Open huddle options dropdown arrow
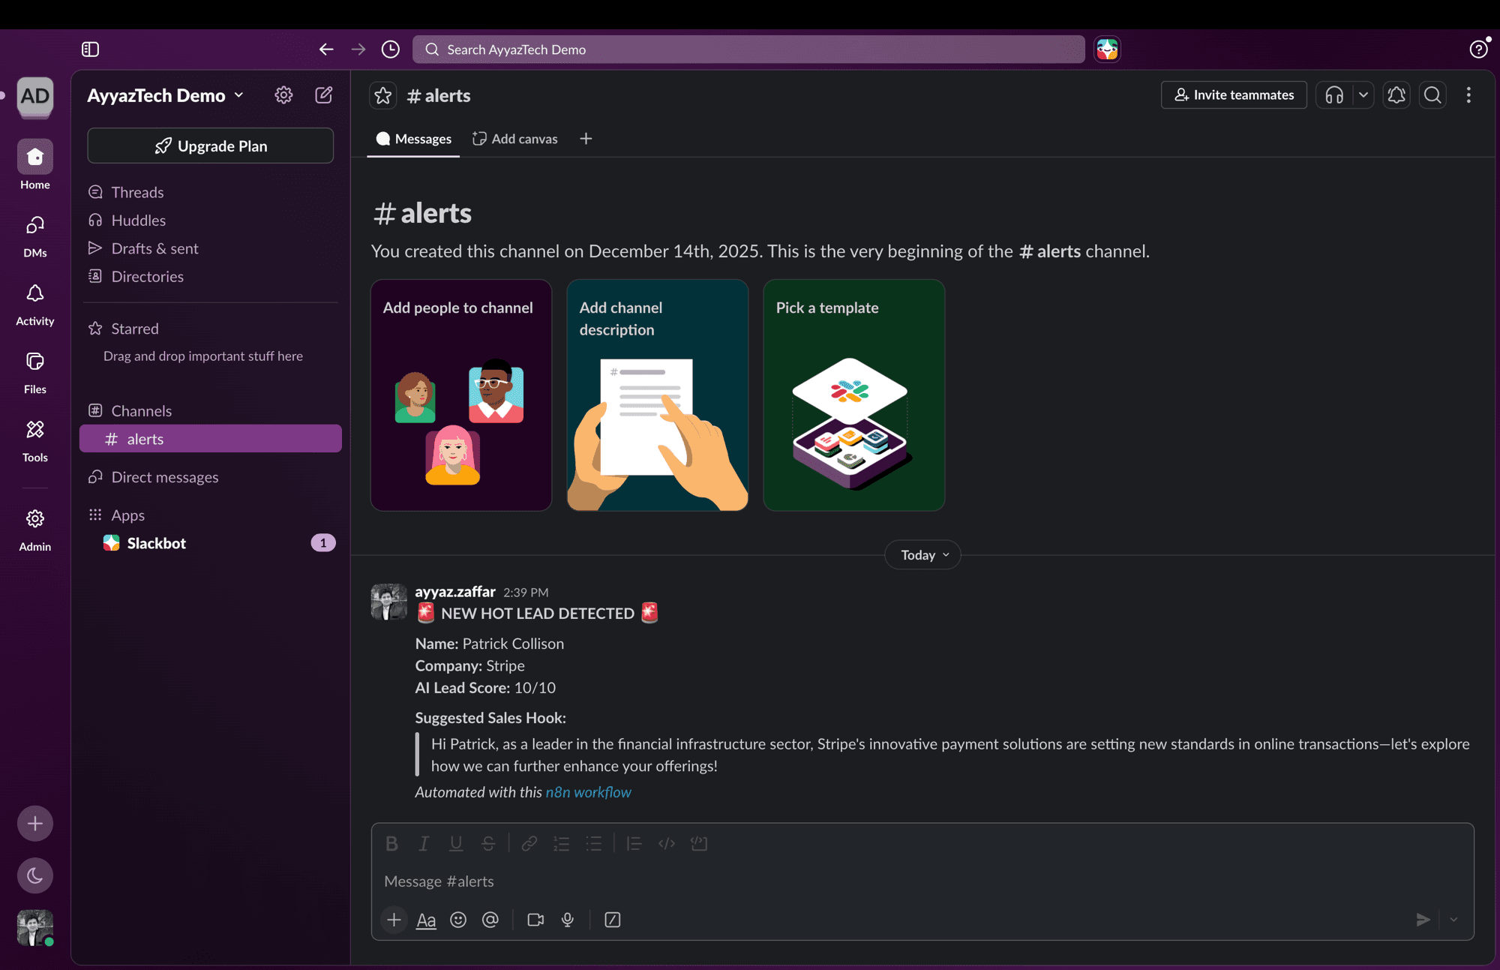This screenshot has width=1500, height=970. pos(1363,95)
